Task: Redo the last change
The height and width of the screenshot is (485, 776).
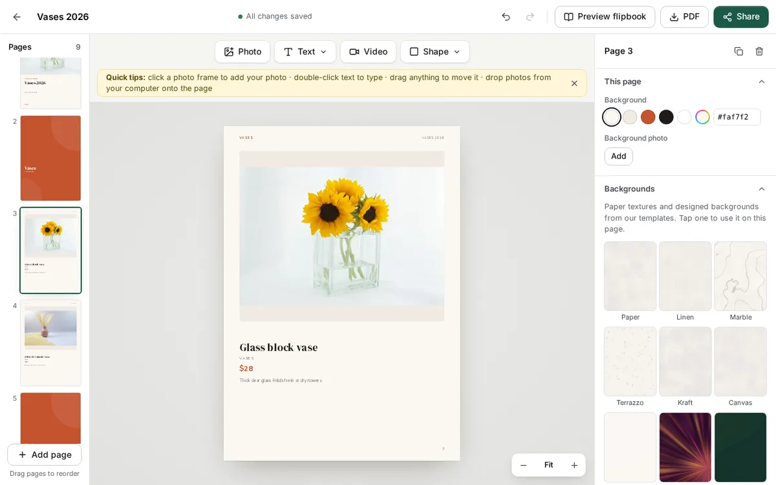Action: [530, 17]
